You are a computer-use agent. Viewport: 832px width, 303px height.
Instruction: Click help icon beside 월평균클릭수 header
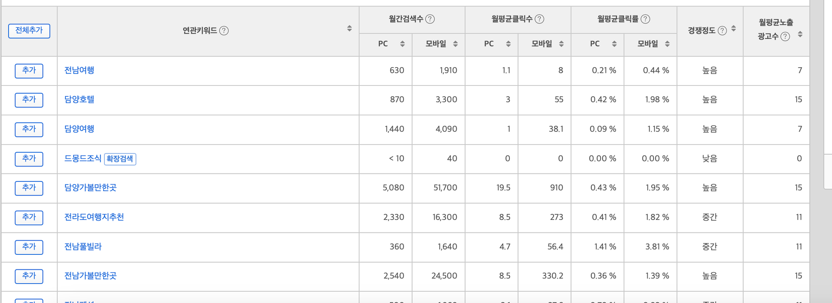click(539, 19)
